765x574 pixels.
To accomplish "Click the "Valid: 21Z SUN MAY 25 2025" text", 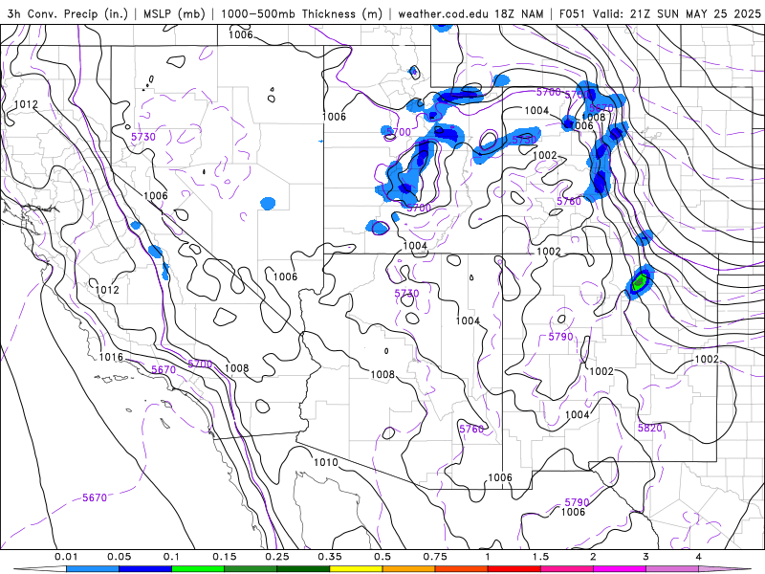I will [x=677, y=13].
